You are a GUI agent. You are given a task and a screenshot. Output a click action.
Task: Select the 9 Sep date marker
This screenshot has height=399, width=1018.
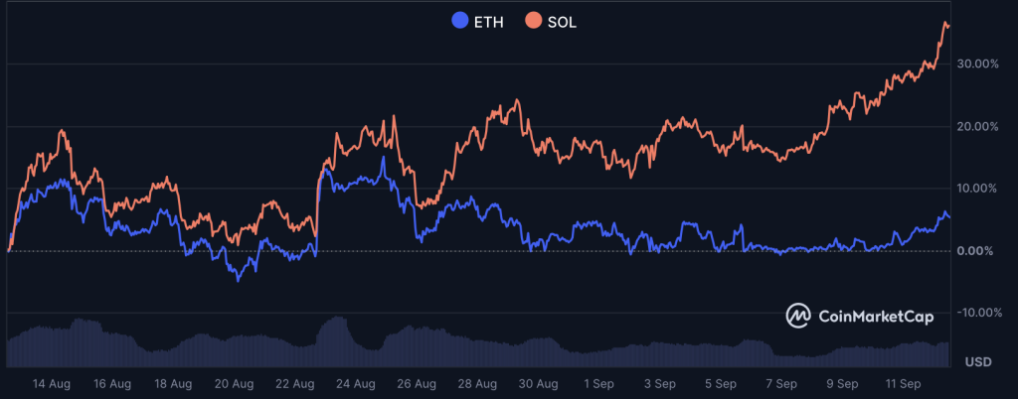842,383
